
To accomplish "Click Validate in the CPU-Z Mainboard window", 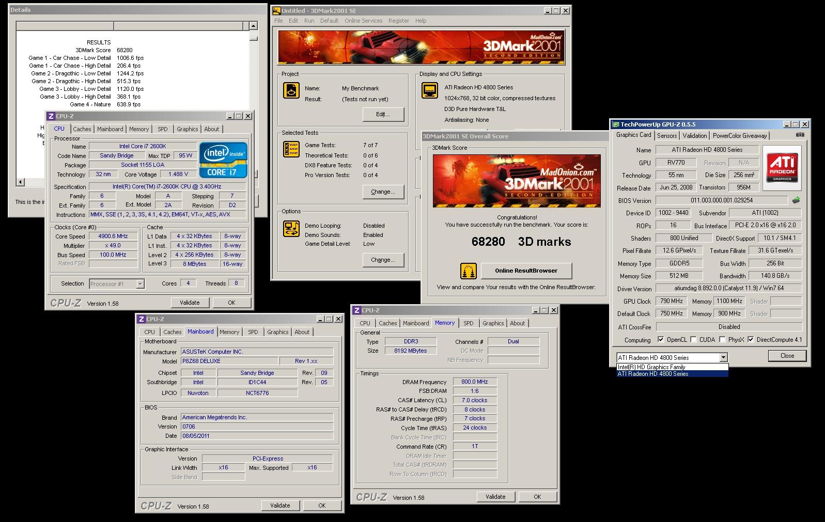I will coord(280,505).
